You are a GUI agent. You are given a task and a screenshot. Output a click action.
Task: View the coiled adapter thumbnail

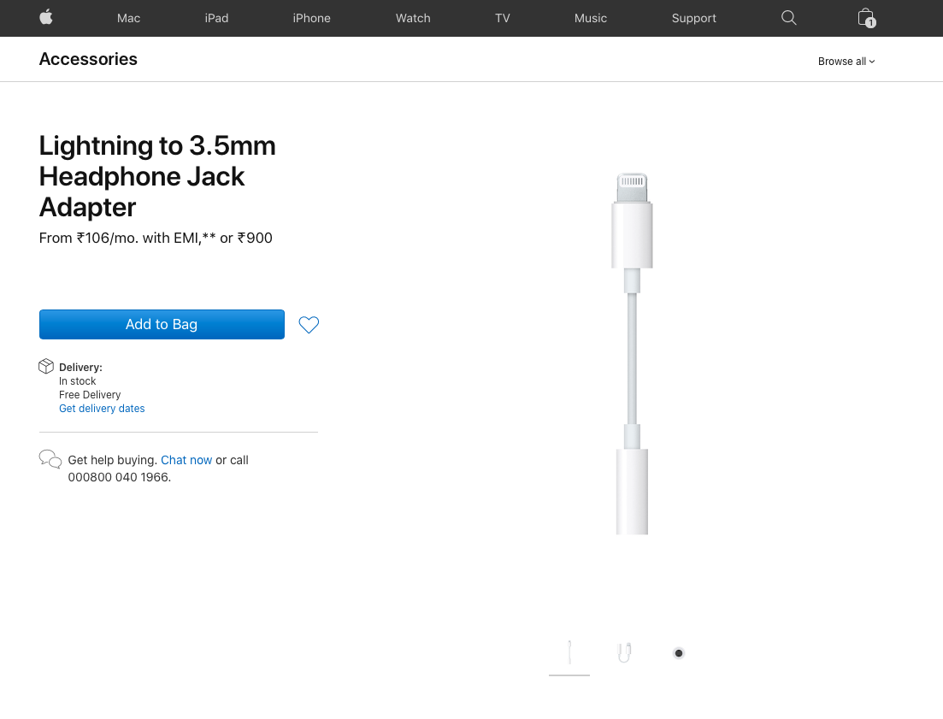coord(624,653)
